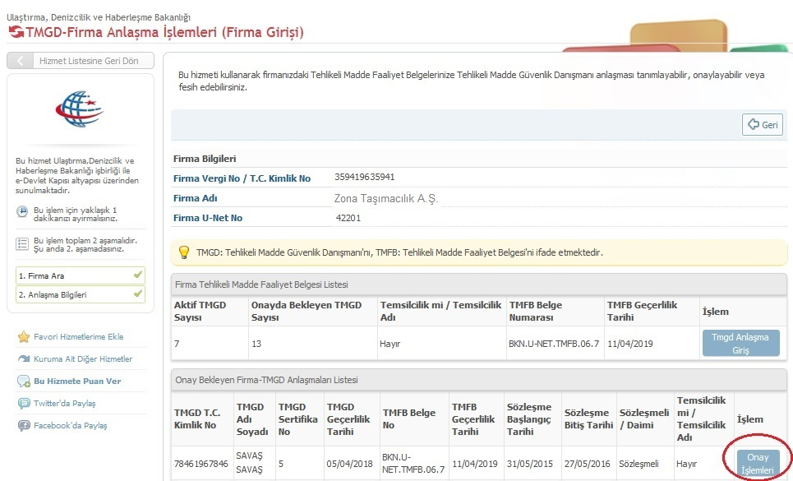The image size is (793, 481).
Task: Go back with the Geri button
Action: [x=762, y=124]
